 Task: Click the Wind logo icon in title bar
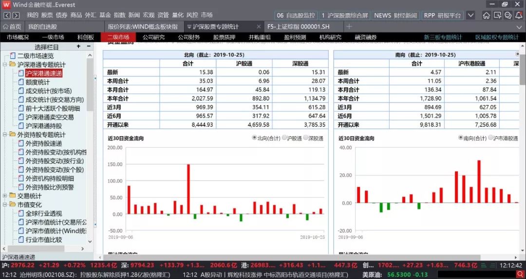[x=6, y=5]
